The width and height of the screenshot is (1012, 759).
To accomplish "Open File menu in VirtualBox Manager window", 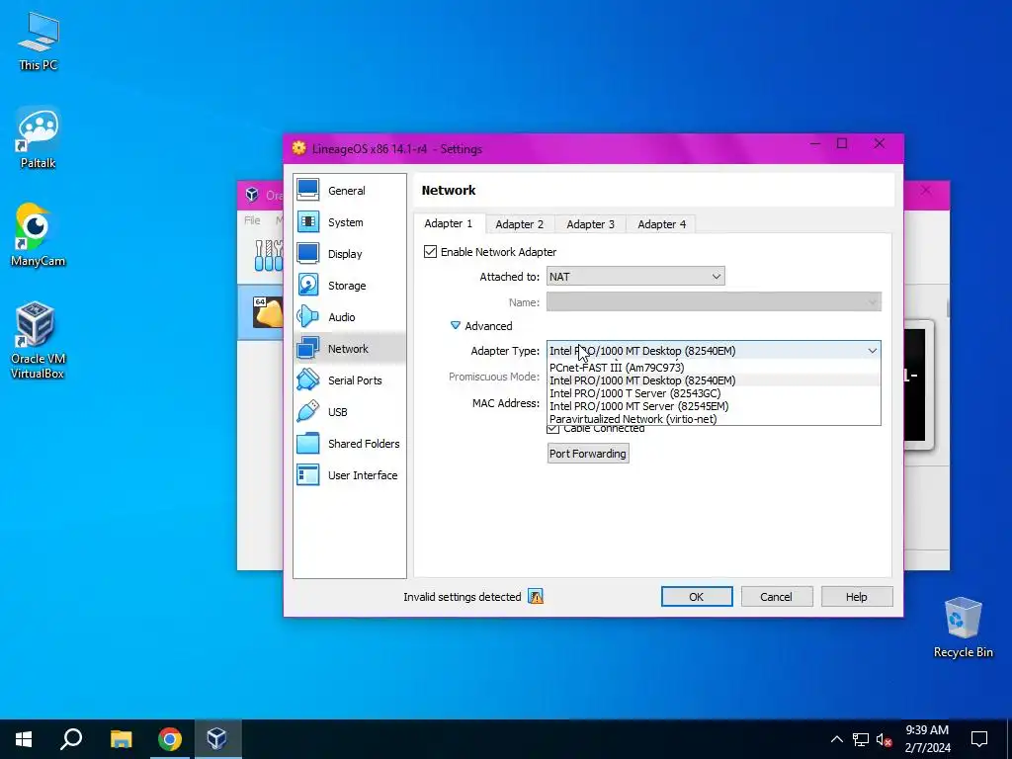I will click(252, 220).
